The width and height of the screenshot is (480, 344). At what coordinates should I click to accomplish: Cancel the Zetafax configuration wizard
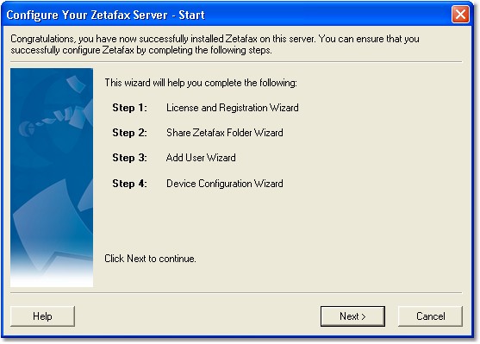(430, 316)
